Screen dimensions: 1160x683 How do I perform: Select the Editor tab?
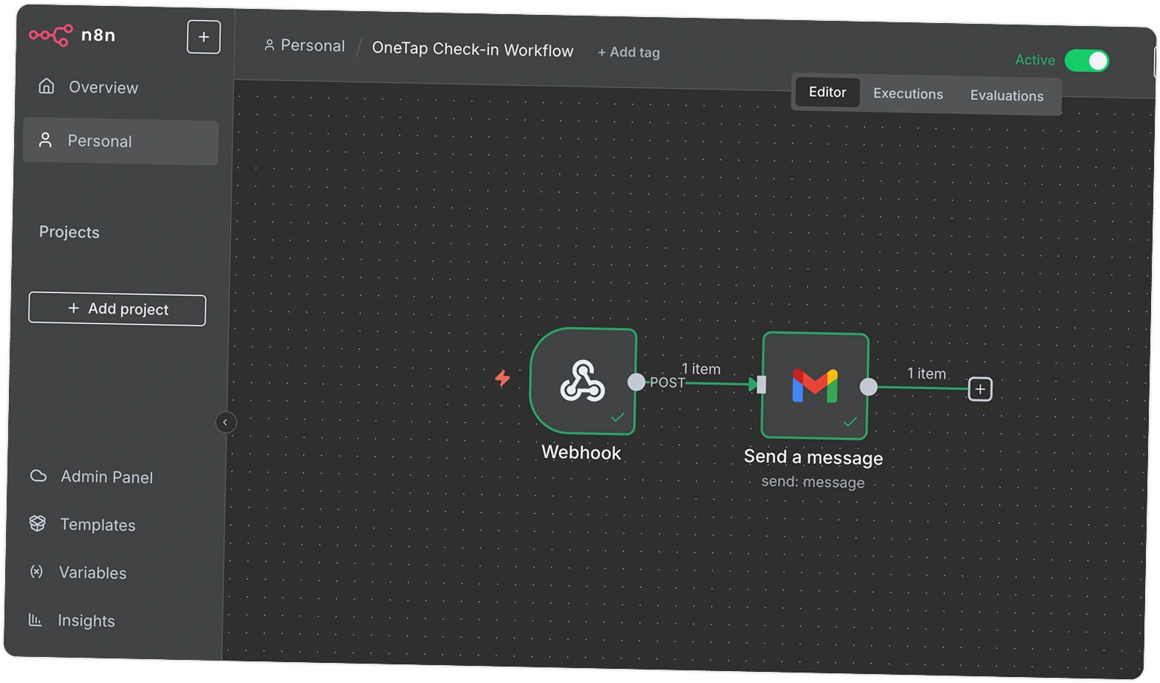(827, 92)
